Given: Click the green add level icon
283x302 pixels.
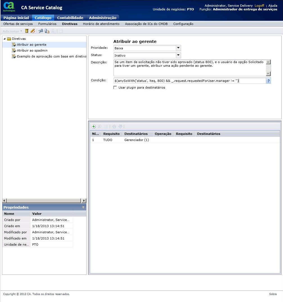Looking at the screenshot, I should coord(94,127).
